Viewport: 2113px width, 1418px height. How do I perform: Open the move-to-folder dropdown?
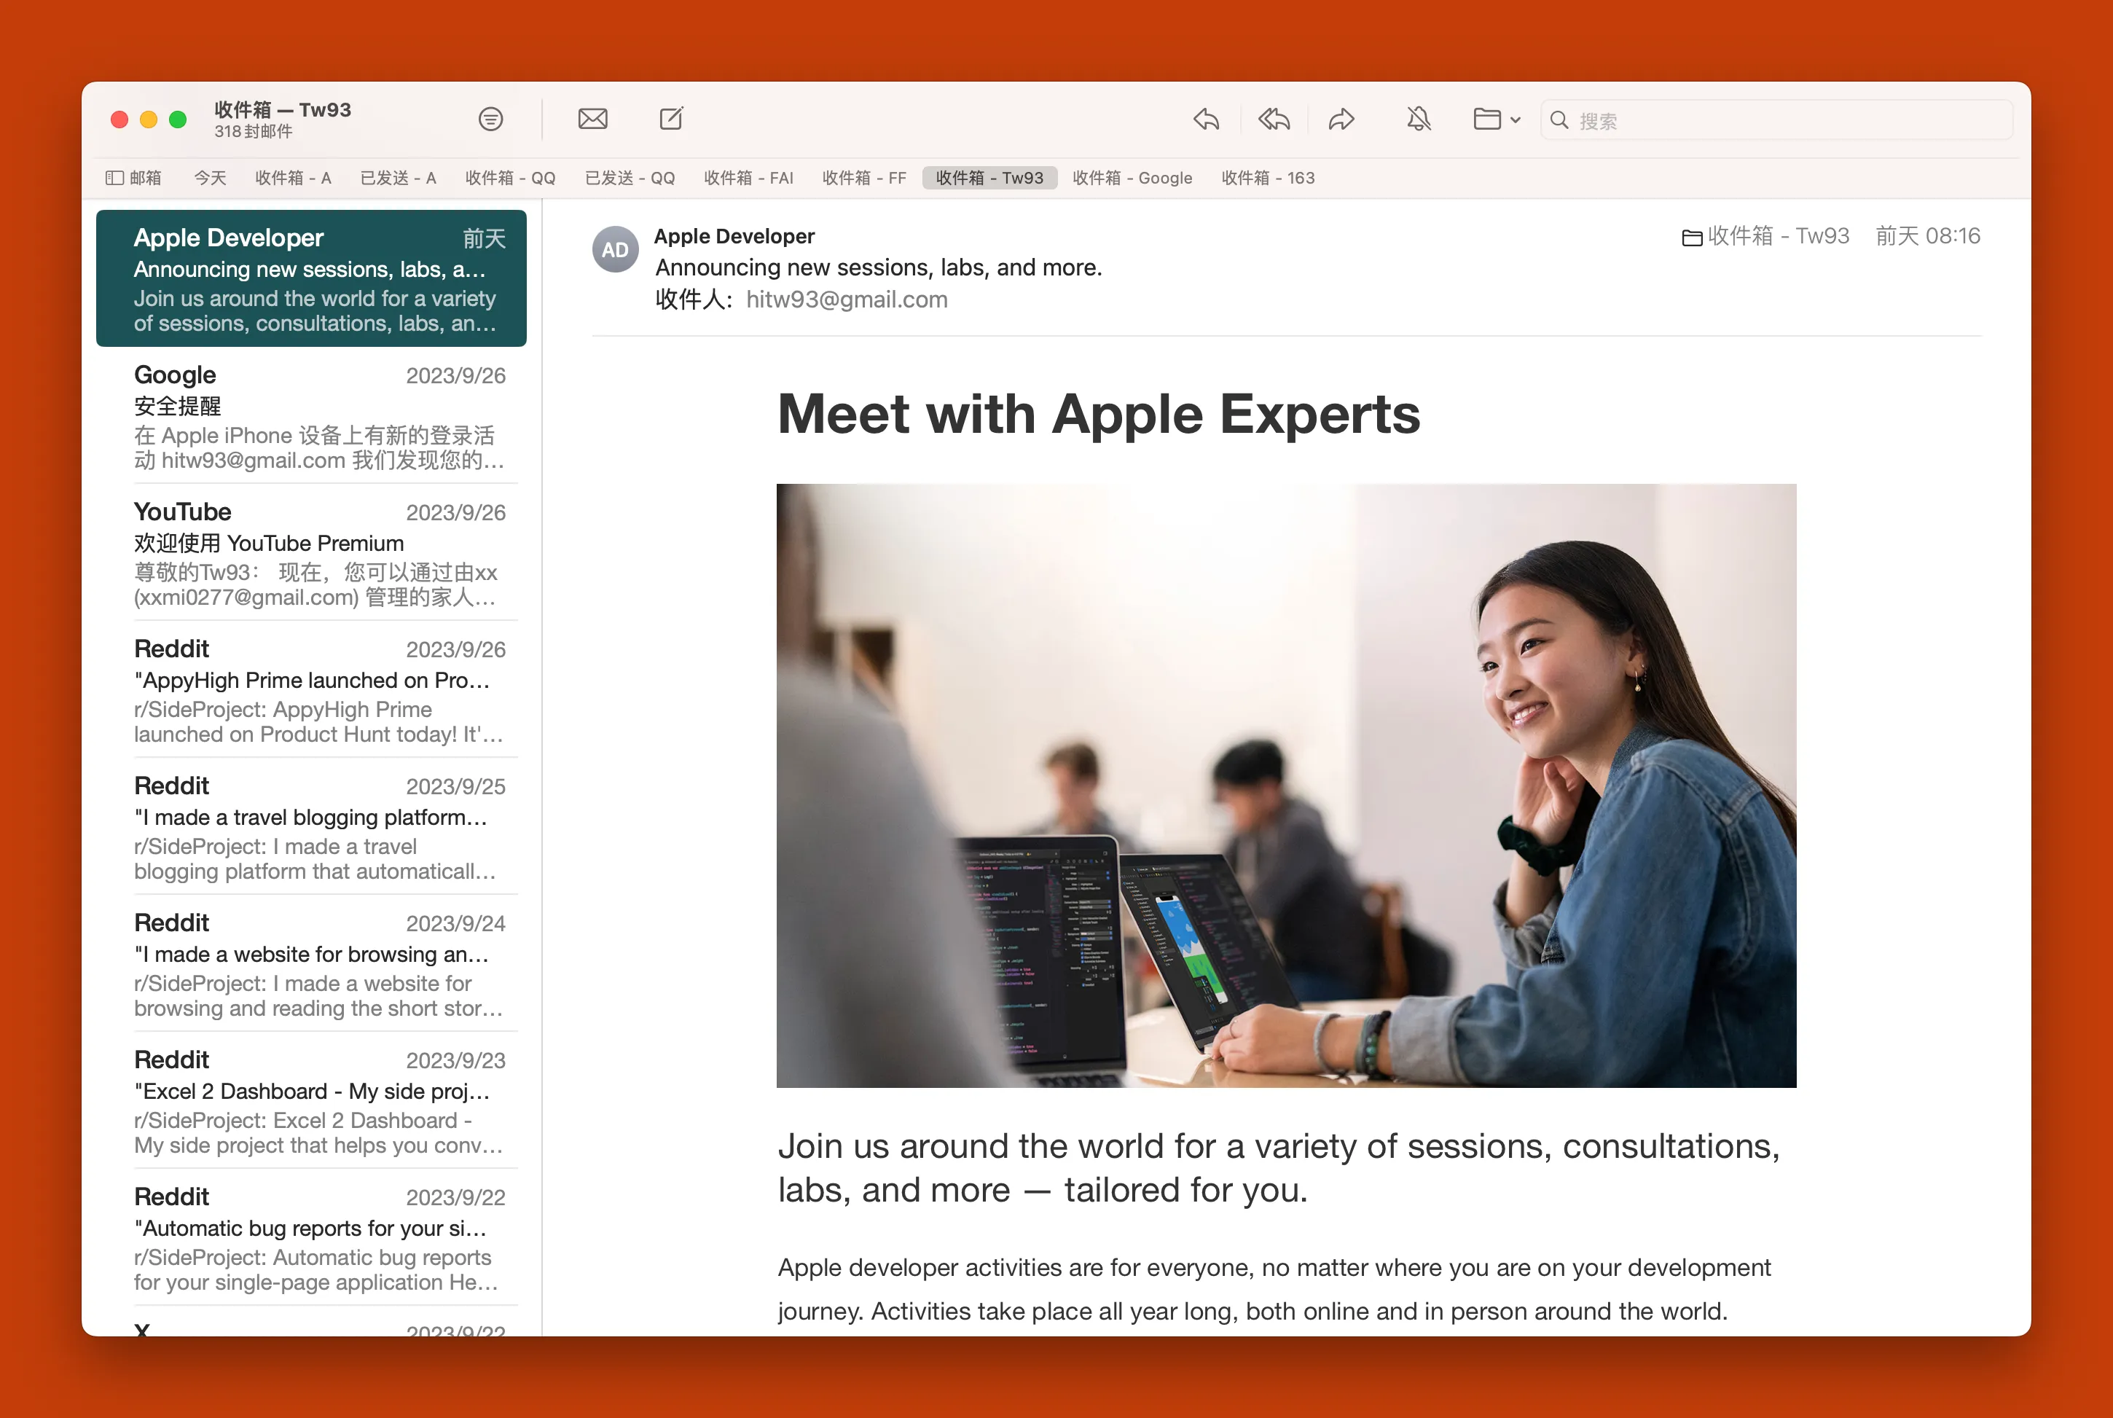[1497, 120]
